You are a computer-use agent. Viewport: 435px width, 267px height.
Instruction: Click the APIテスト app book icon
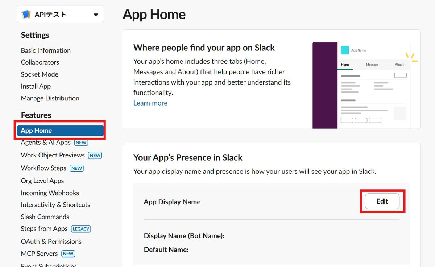point(26,15)
